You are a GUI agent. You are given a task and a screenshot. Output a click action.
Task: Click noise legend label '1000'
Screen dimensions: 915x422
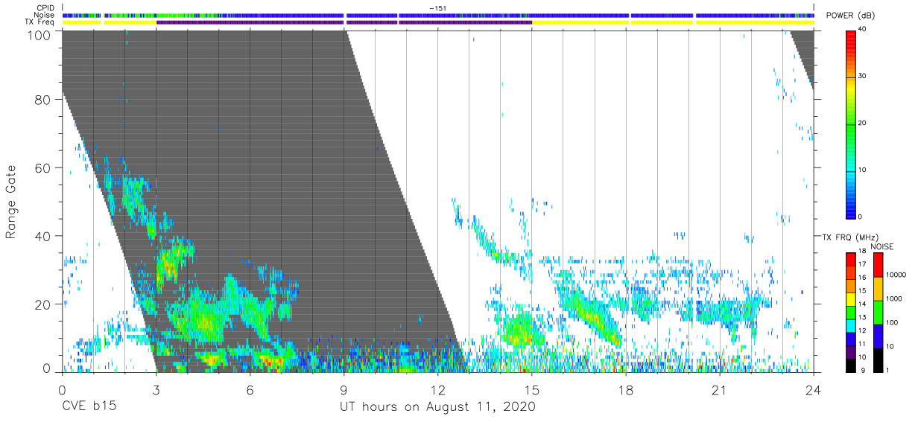[x=894, y=299]
